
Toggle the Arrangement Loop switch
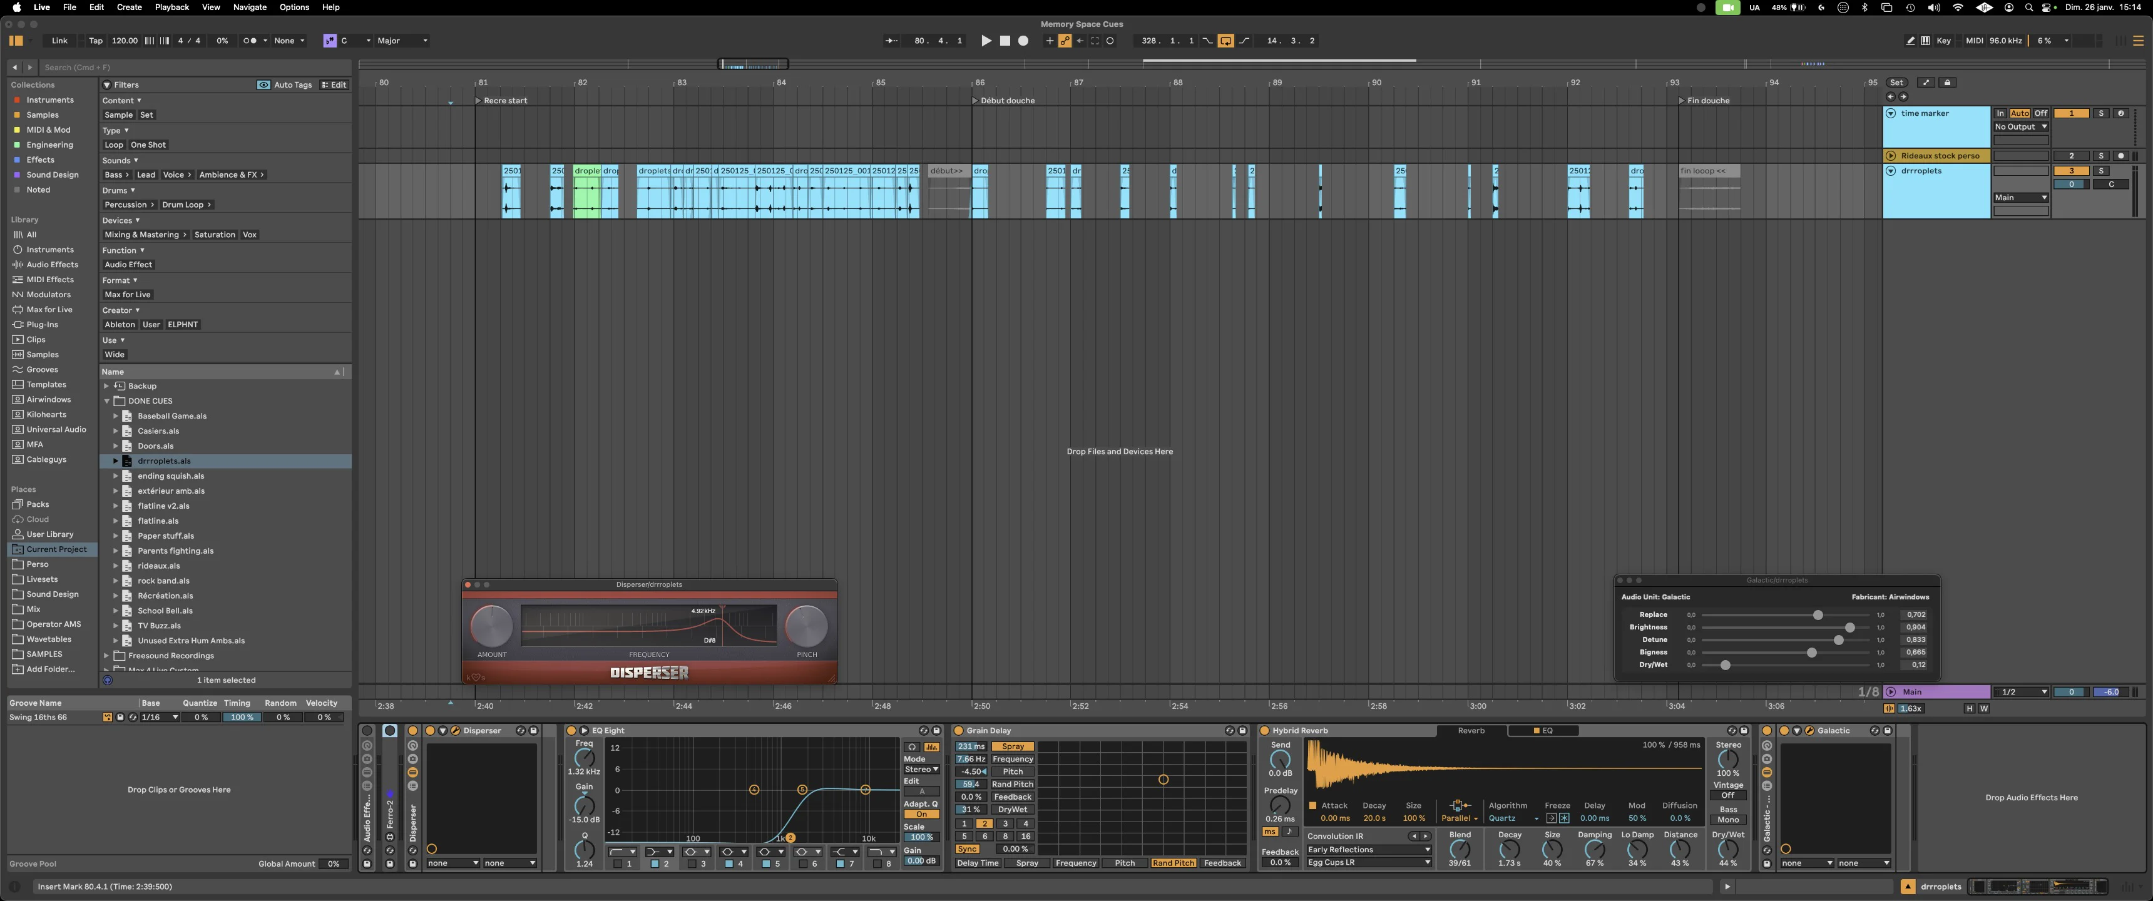[x=1225, y=40]
